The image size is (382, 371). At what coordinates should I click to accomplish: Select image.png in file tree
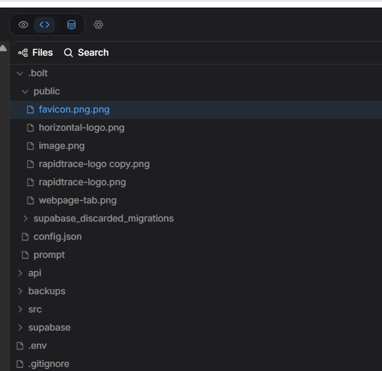(62, 146)
